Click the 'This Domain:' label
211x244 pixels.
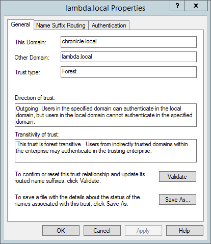click(x=31, y=42)
